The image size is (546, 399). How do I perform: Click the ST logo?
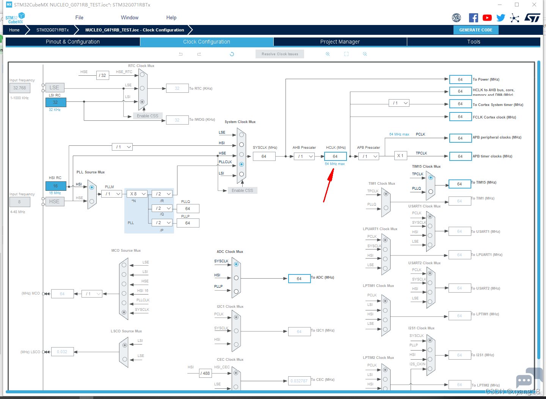(532, 18)
